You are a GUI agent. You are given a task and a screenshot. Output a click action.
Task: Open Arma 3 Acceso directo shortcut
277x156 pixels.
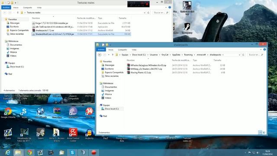pos(57,135)
